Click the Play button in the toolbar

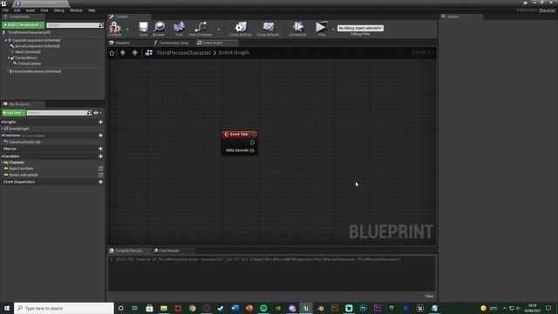322,28
